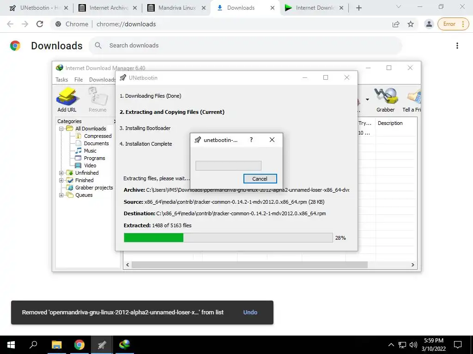Open the Grabber tool in IDM
The width and height of the screenshot is (473, 354).
386,100
